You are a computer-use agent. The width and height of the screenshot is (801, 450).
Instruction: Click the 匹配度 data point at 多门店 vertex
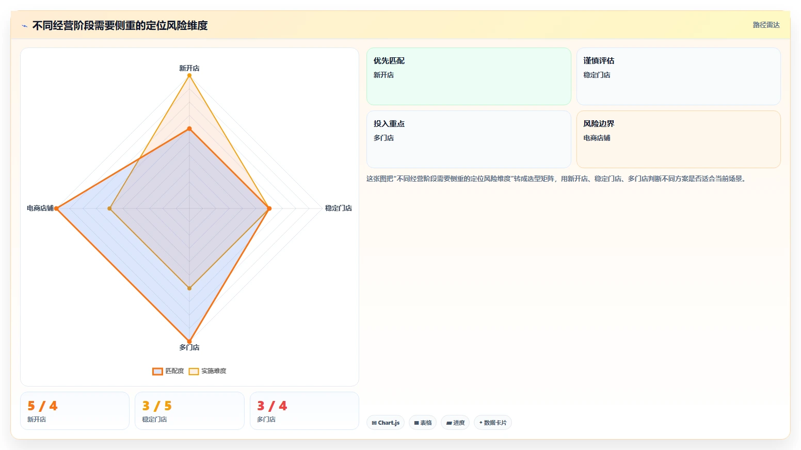(x=189, y=341)
